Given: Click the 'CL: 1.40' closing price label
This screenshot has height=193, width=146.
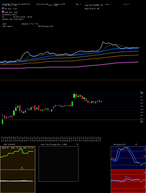Looking at the screenshot, I should [53, 5].
